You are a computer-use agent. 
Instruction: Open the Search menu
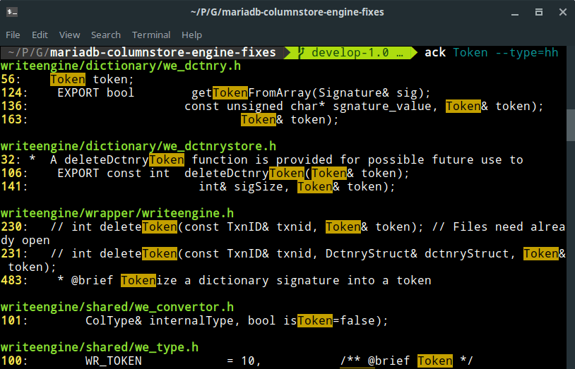click(x=106, y=35)
